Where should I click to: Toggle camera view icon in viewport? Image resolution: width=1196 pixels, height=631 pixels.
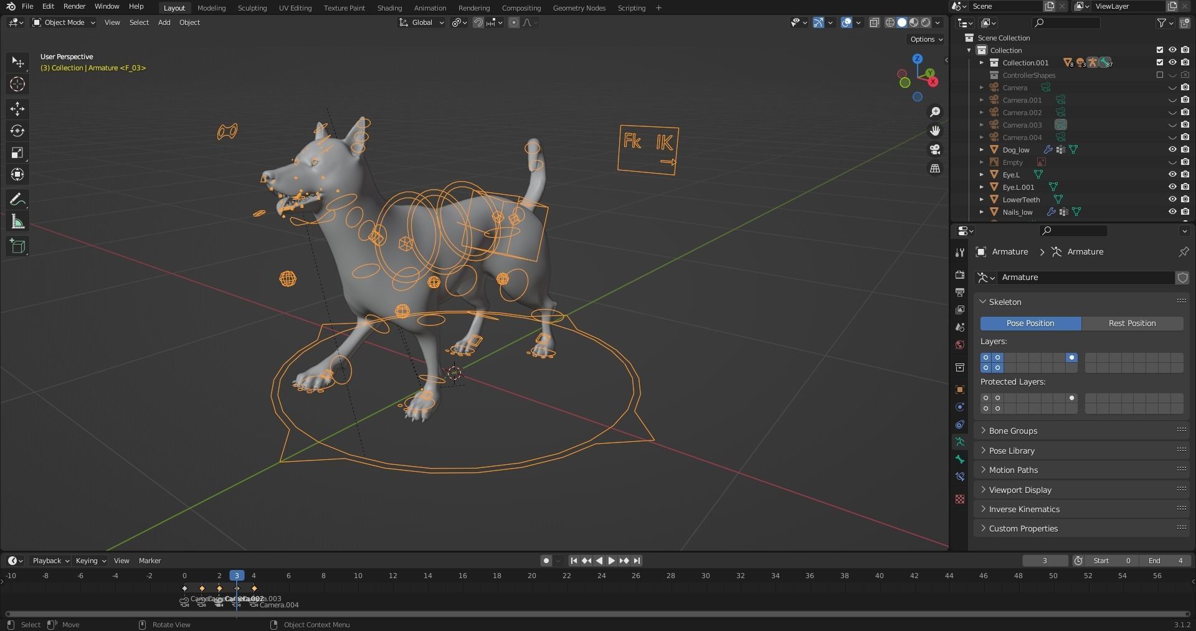coord(935,149)
